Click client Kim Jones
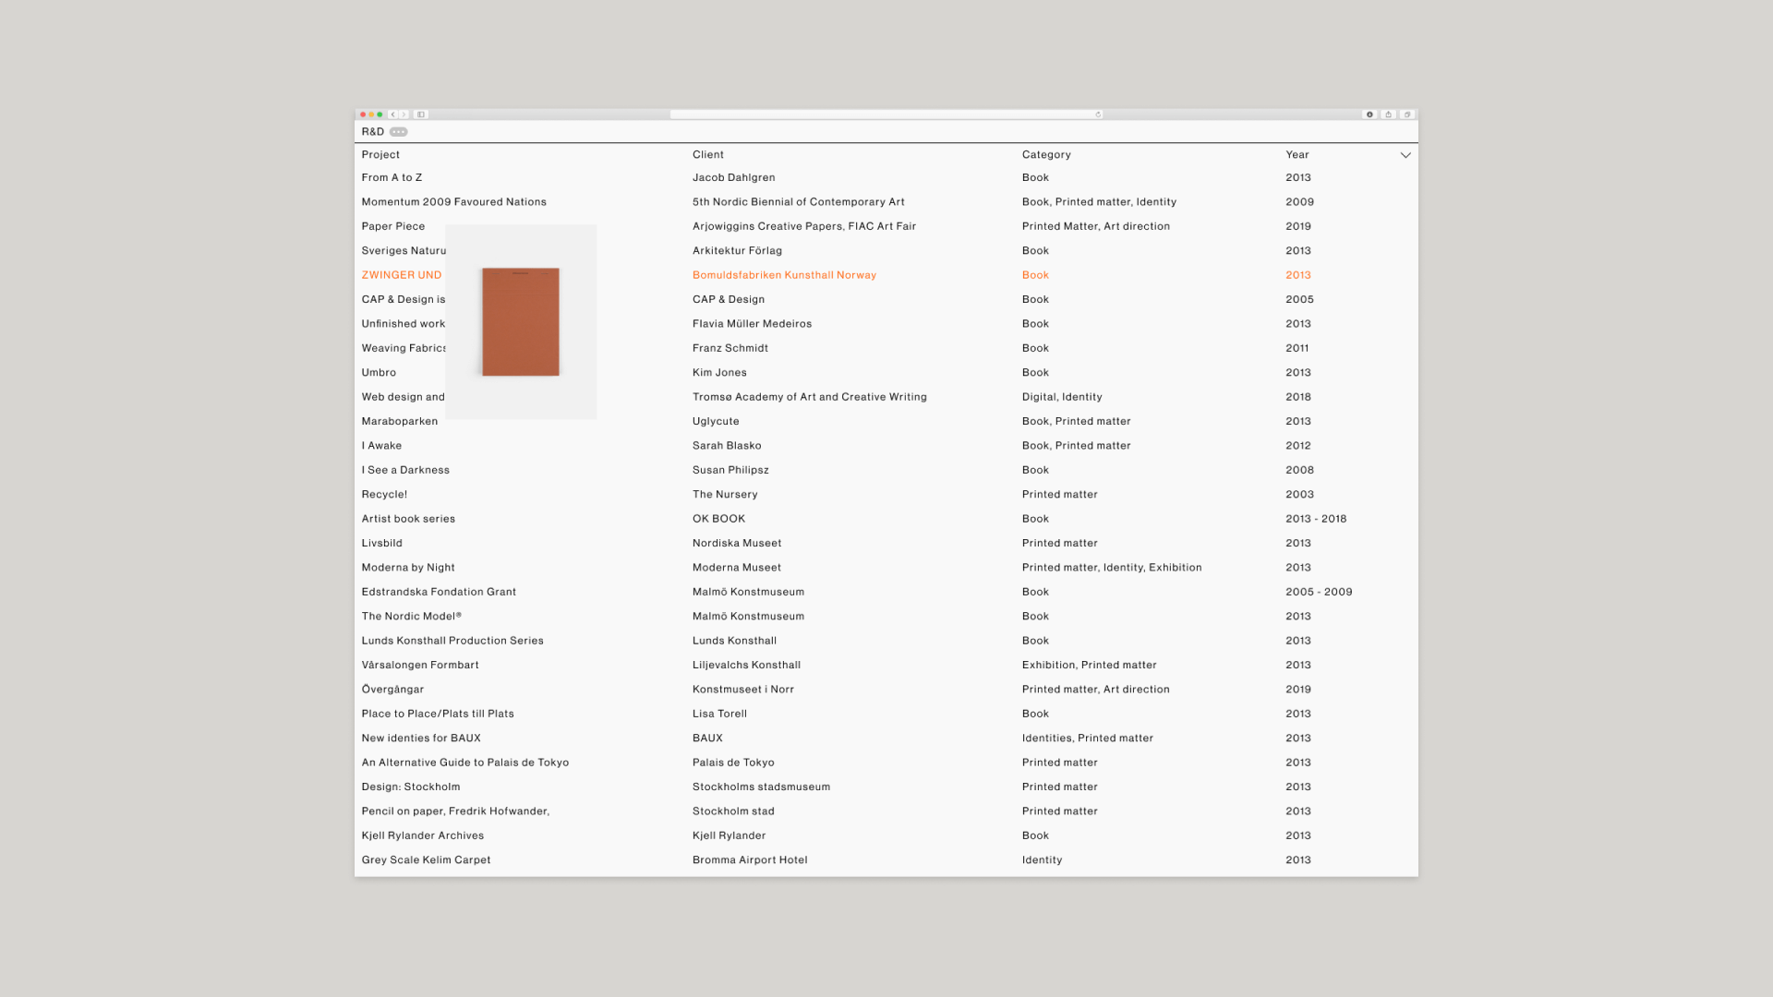 (x=719, y=373)
